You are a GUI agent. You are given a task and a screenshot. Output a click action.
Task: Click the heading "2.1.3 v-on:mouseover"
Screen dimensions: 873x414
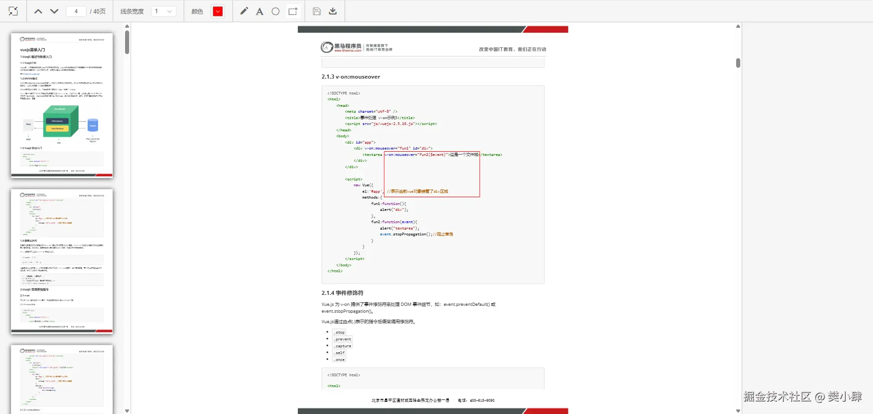(x=351, y=77)
